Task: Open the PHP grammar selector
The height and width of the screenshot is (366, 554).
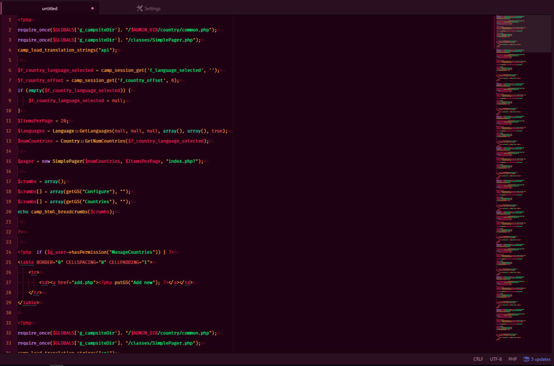Action: pos(512,359)
